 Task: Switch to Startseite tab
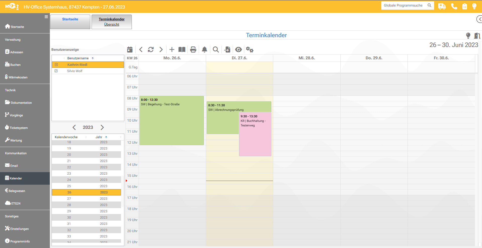click(x=70, y=22)
